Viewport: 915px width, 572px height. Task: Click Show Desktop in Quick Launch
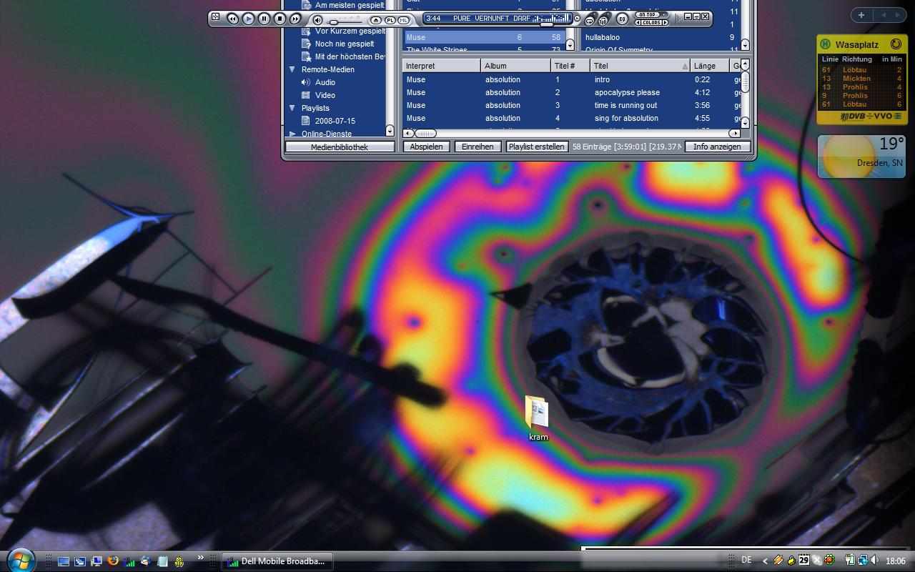(x=64, y=561)
